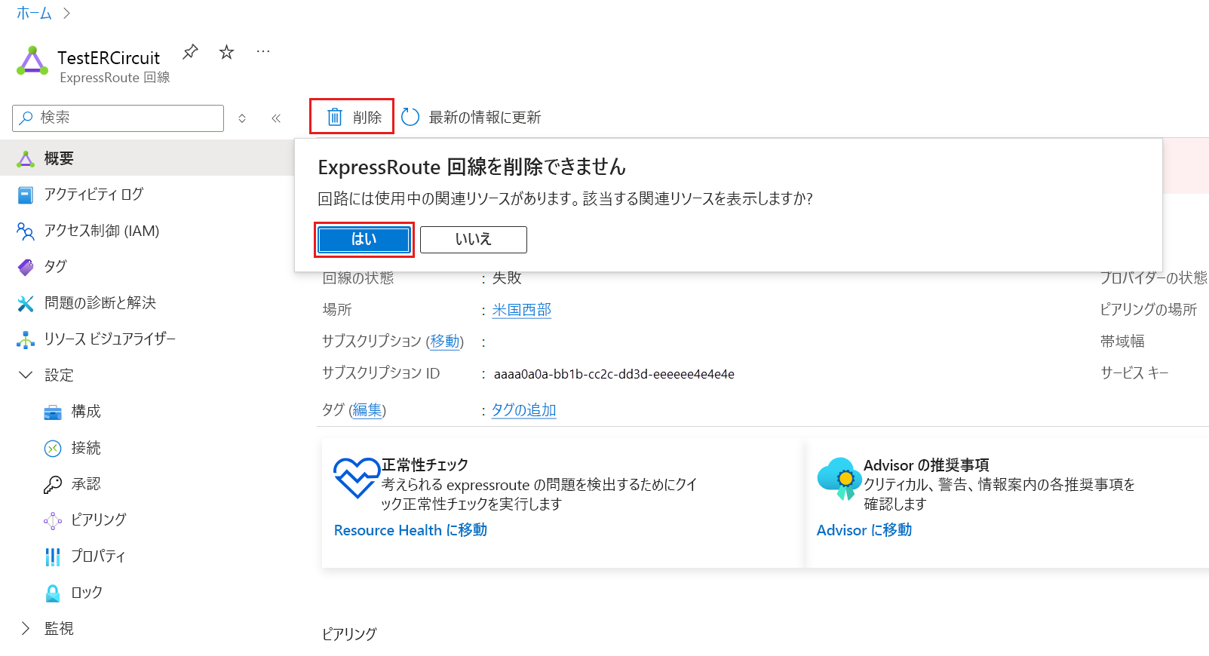Focus the 検索 search box

(x=118, y=118)
